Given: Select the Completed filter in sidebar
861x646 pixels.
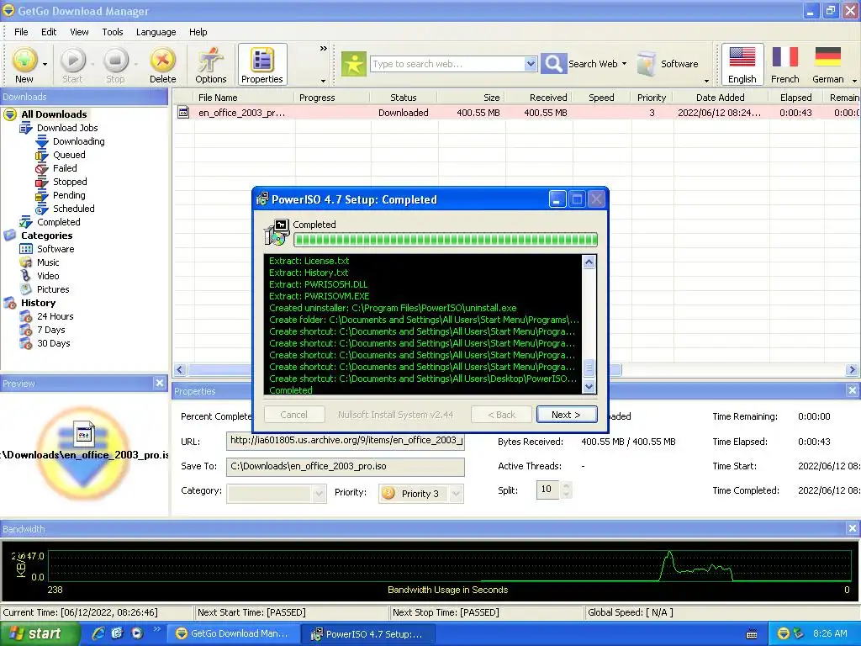Looking at the screenshot, I should tap(58, 222).
